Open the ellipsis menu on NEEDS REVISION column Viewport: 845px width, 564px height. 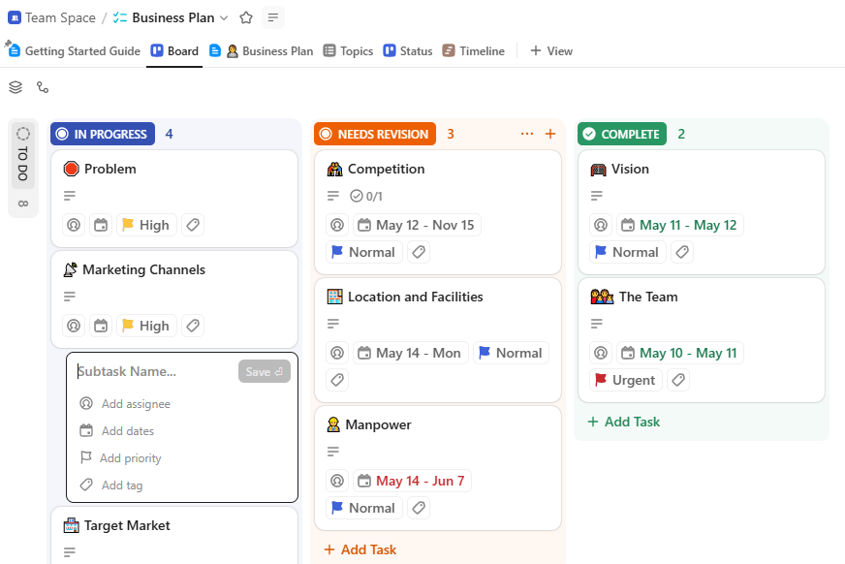click(526, 136)
